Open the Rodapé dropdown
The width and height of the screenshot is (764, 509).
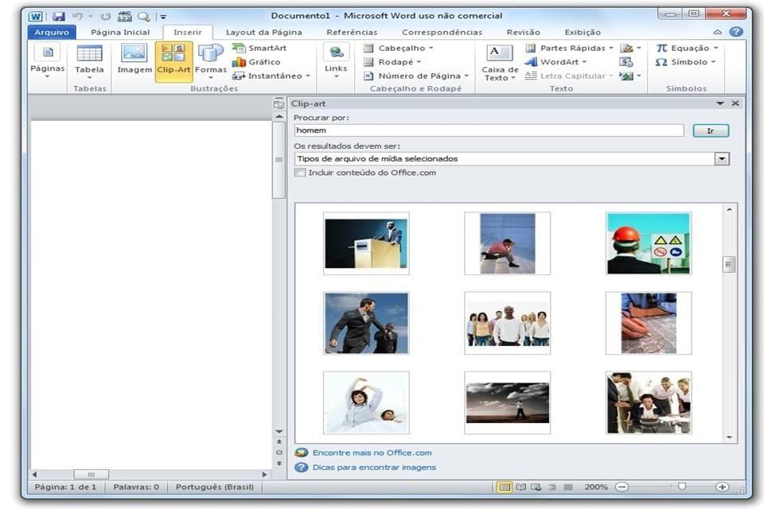pos(392,62)
